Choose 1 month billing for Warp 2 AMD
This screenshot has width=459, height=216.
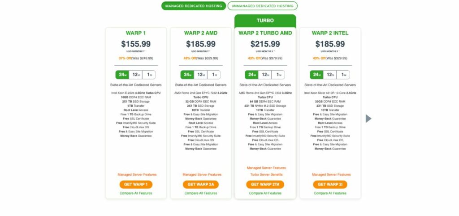(x=214, y=75)
